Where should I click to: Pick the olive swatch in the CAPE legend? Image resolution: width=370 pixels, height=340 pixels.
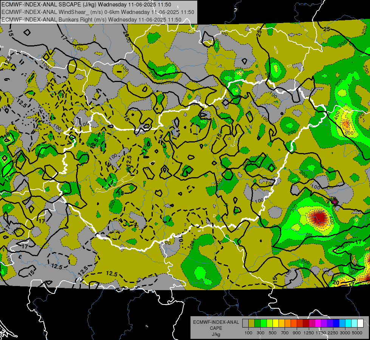pyautogui.click(x=251, y=323)
